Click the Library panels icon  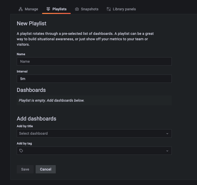(109, 9)
